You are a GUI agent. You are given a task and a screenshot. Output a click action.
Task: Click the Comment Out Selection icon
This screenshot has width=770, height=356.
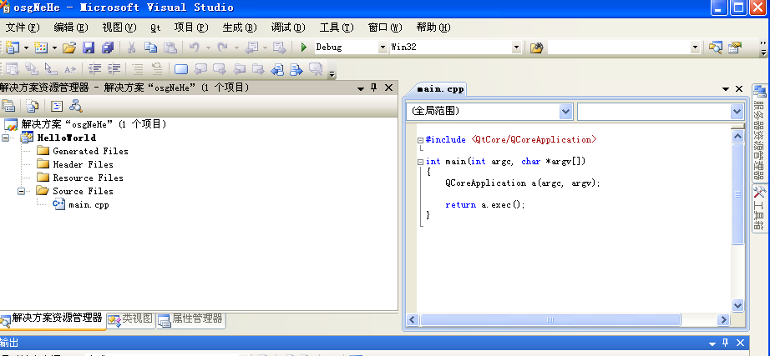pos(138,69)
